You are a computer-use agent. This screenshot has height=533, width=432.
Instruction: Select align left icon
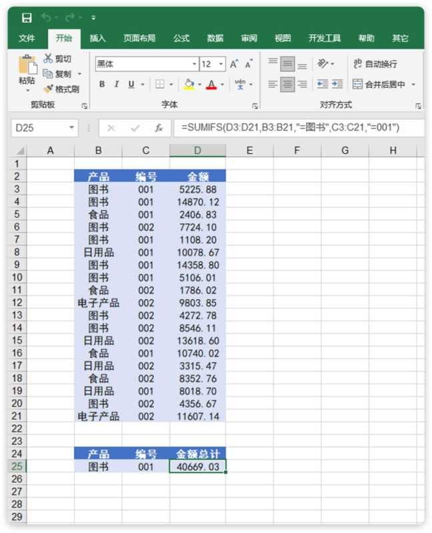[x=273, y=84]
